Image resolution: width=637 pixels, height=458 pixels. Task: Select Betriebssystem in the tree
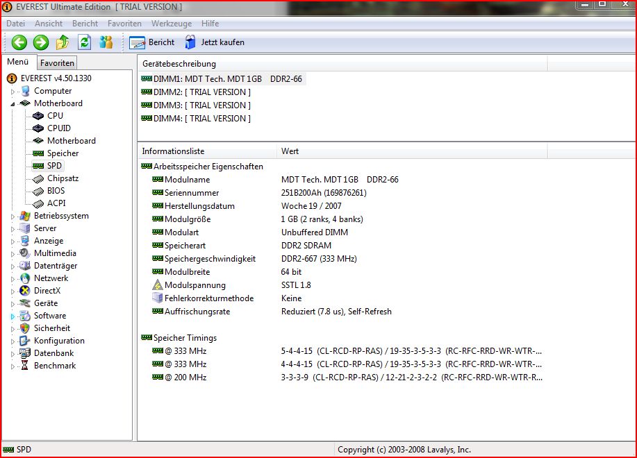[61, 216]
